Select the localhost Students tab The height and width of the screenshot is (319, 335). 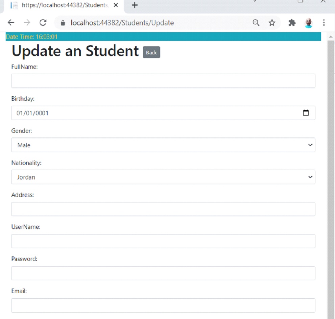point(64,5)
